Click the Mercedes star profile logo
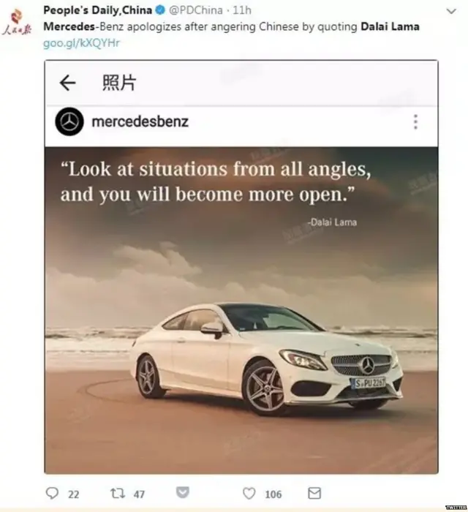The image size is (468, 512). (x=69, y=121)
